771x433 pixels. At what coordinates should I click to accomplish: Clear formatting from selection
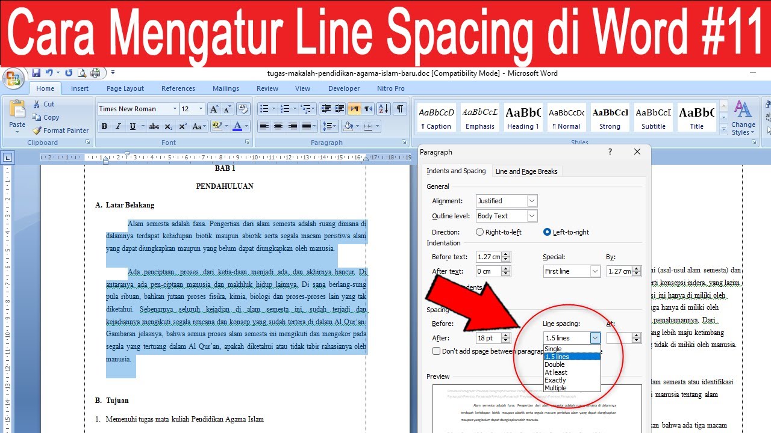(243, 109)
